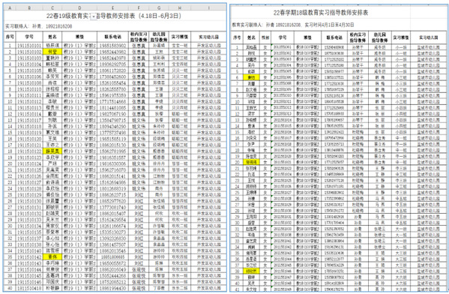
Task: Select the yellow highlighted name in left row 2
Action: 52,52
